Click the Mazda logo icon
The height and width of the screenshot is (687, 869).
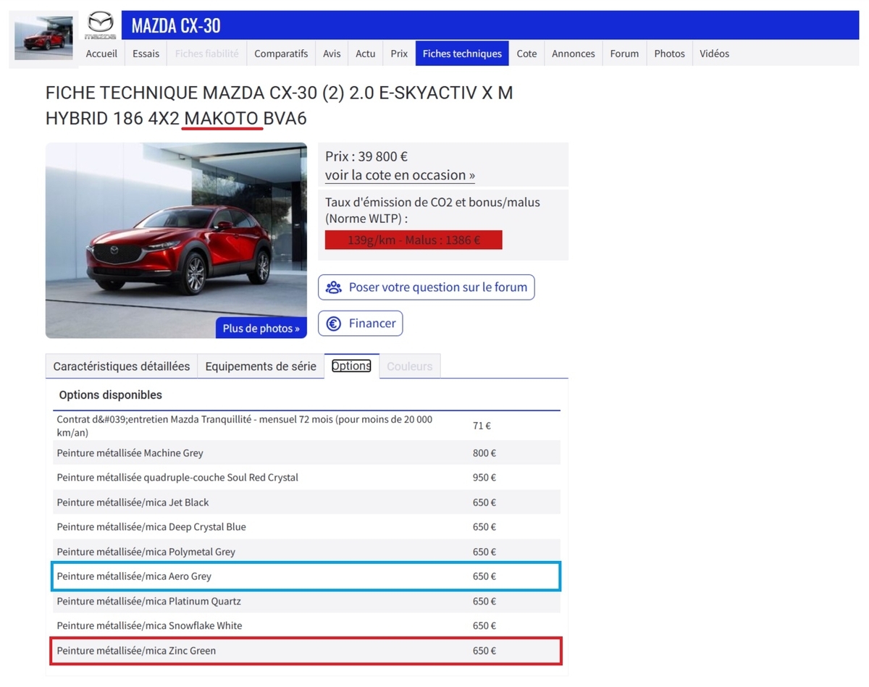pyautogui.click(x=100, y=25)
